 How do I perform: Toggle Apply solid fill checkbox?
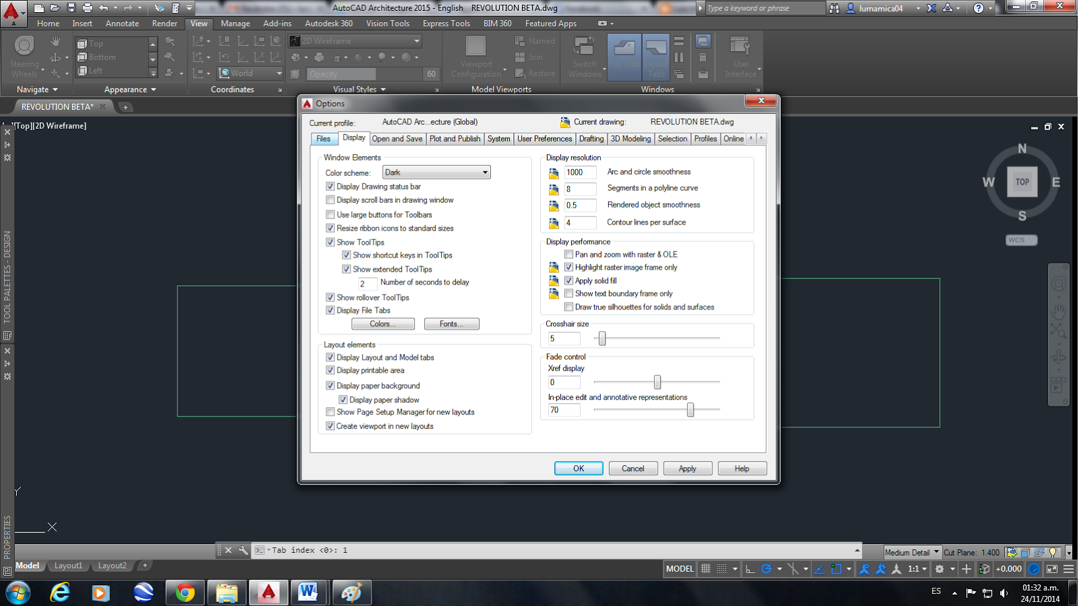pyautogui.click(x=569, y=280)
